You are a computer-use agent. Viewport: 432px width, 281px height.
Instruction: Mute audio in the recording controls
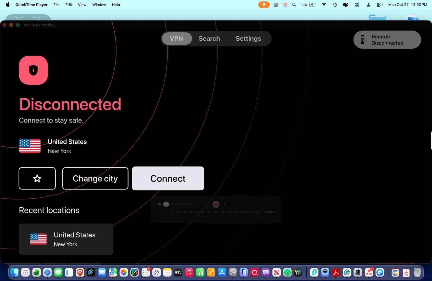click(x=159, y=204)
